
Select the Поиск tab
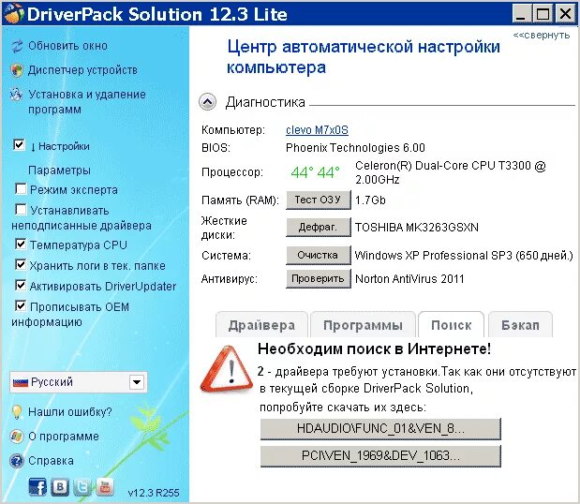452,325
